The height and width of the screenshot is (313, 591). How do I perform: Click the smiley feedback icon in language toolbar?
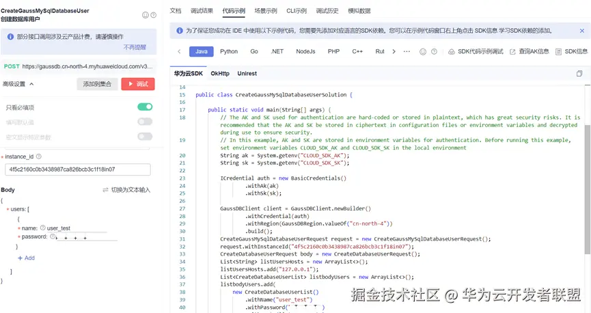coord(423,52)
